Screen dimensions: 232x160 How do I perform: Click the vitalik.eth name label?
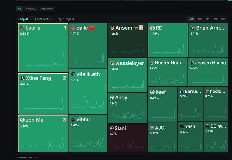coord(88,74)
